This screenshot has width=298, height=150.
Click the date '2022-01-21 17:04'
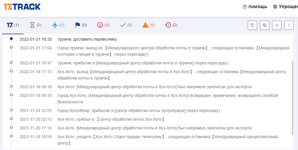pos(36,48)
